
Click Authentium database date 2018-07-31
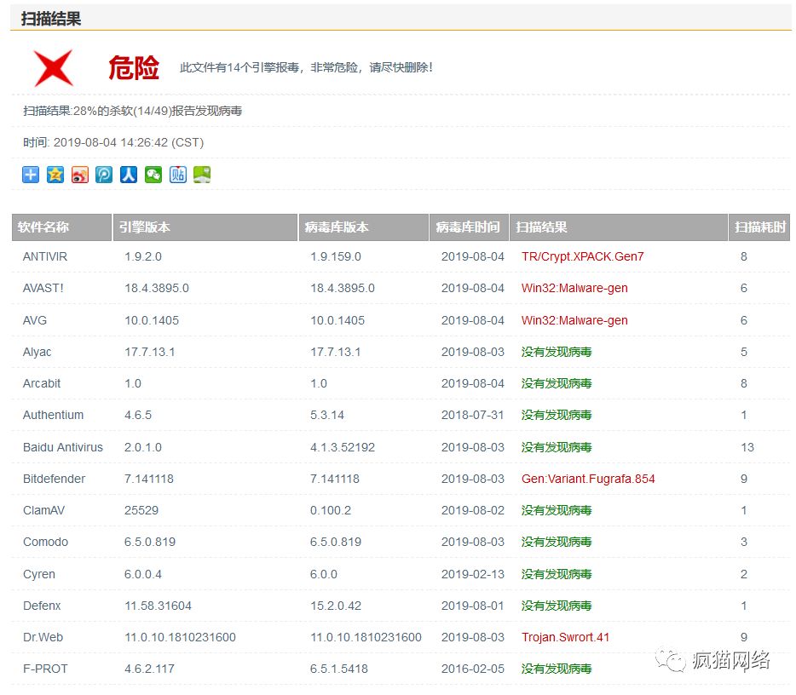(473, 415)
